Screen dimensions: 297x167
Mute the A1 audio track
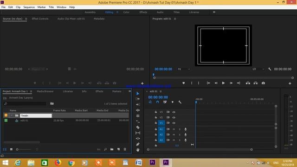click(174, 129)
